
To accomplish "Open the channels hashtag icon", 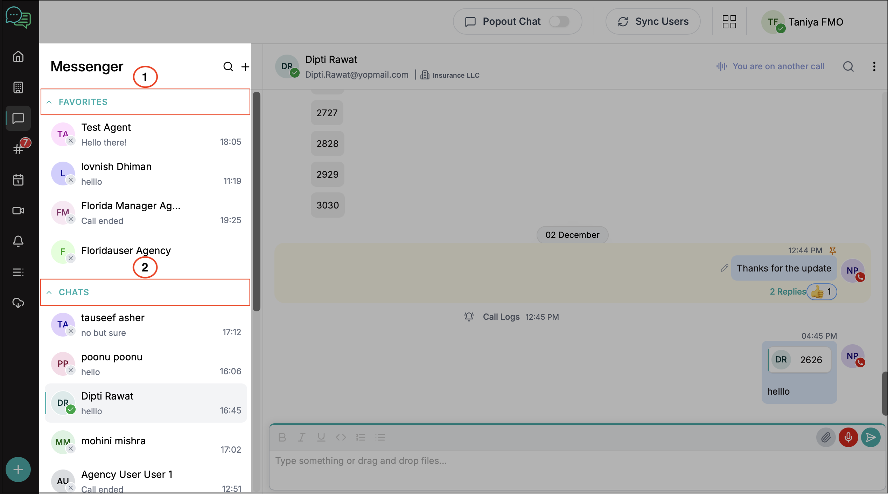I will 18,149.
